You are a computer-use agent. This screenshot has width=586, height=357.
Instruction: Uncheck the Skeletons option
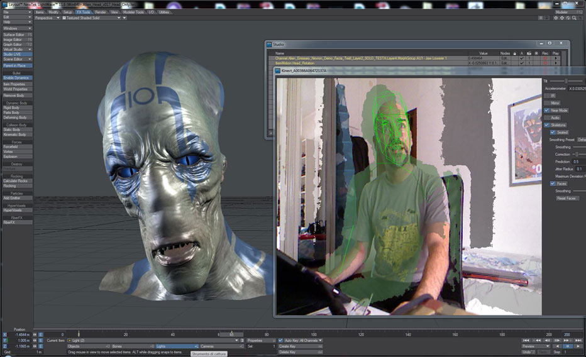tap(547, 125)
